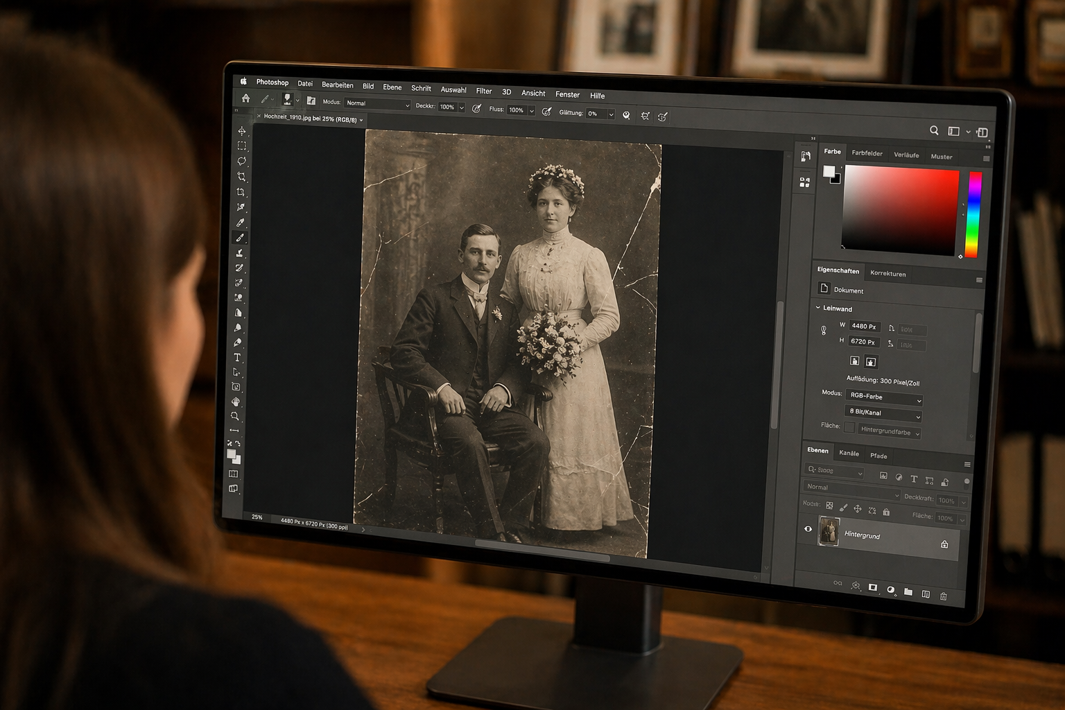
Task: Select the Rectangular Marquee tool
Action: [x=241, y=146]
